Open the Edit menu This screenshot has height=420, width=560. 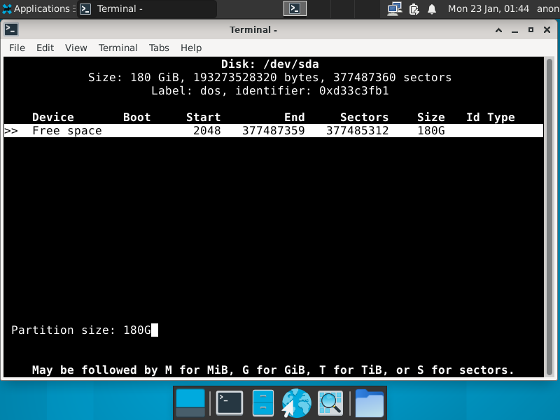45,48
